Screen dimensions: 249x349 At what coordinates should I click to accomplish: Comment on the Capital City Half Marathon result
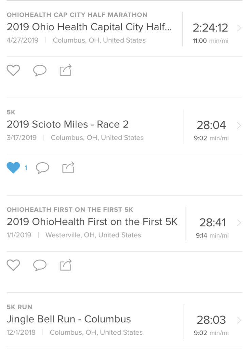[x=40, y=71]
